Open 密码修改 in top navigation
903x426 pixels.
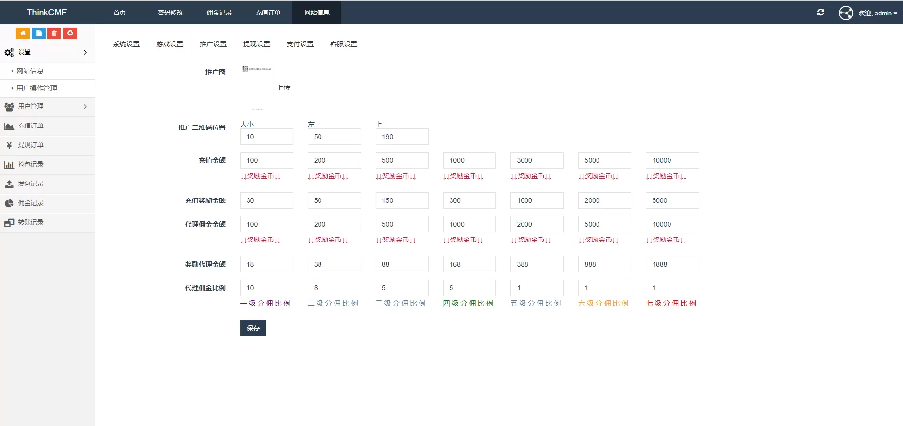(170, 13)
